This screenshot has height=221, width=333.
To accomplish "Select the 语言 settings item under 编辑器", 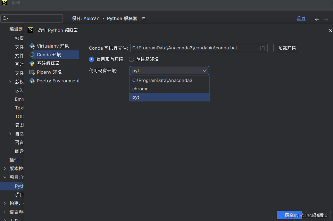I will [19, 142].
